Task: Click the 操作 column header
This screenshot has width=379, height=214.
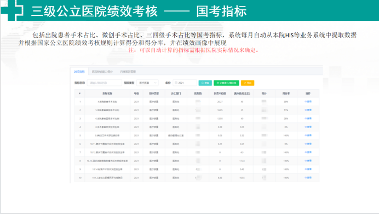Action: [x=308, y=94]
